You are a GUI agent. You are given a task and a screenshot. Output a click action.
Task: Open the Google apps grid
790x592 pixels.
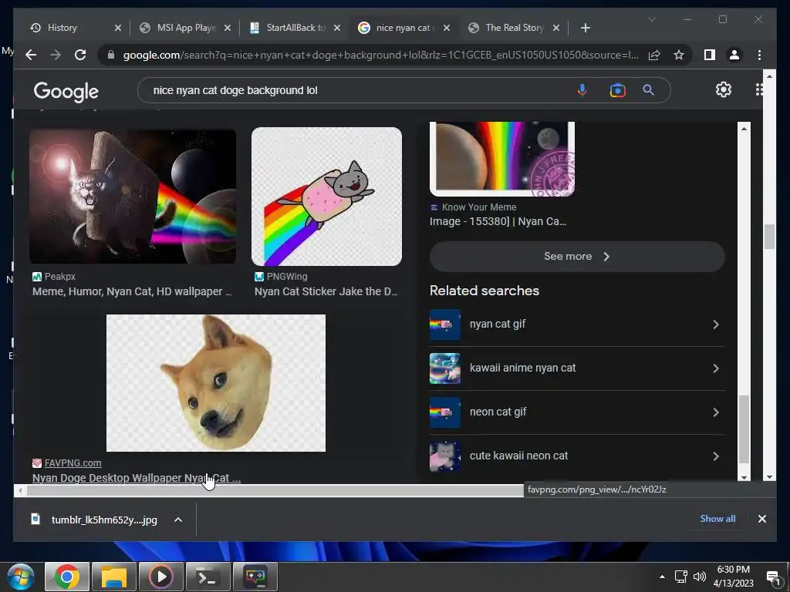coord(759,89)
